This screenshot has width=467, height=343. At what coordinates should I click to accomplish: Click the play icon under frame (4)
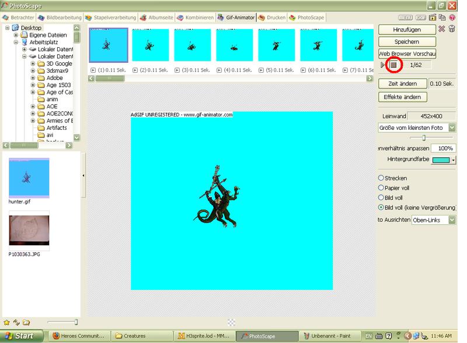[219, 70]
